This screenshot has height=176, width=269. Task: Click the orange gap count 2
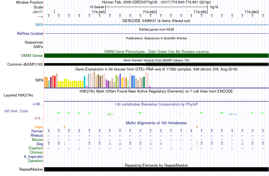pos(64,127)
